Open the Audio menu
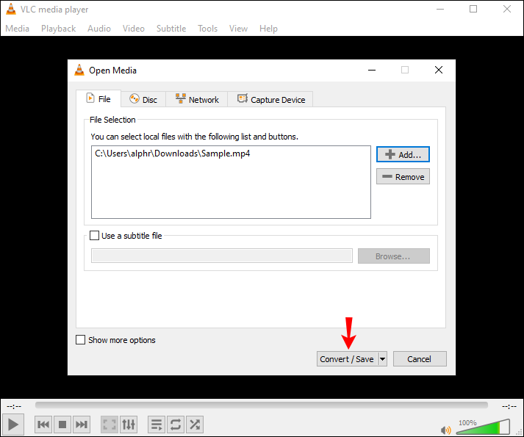 99,29
